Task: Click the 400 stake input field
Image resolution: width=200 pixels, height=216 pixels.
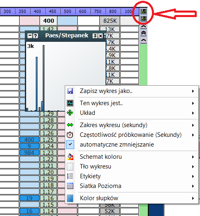Action: (48, 21)
